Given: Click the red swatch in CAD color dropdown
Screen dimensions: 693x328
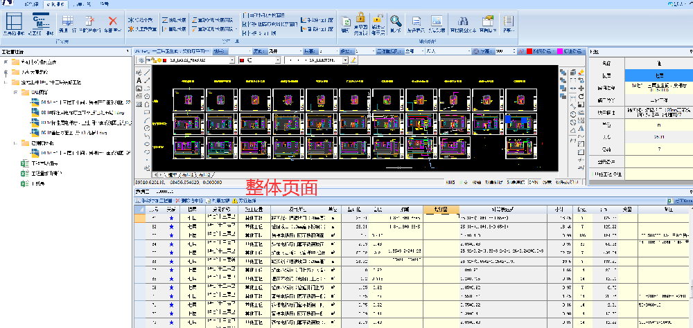Looking at the screenshot, I should pyautogui.click(x=242, y=60).
